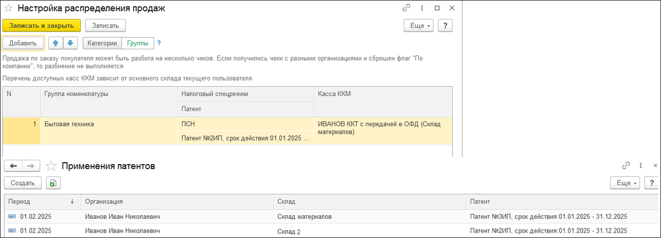The width and height of the screenshot is (661, 238).
Task: Open the Еще dropdown in the Применения патентов window
Action: click(625, 183)
